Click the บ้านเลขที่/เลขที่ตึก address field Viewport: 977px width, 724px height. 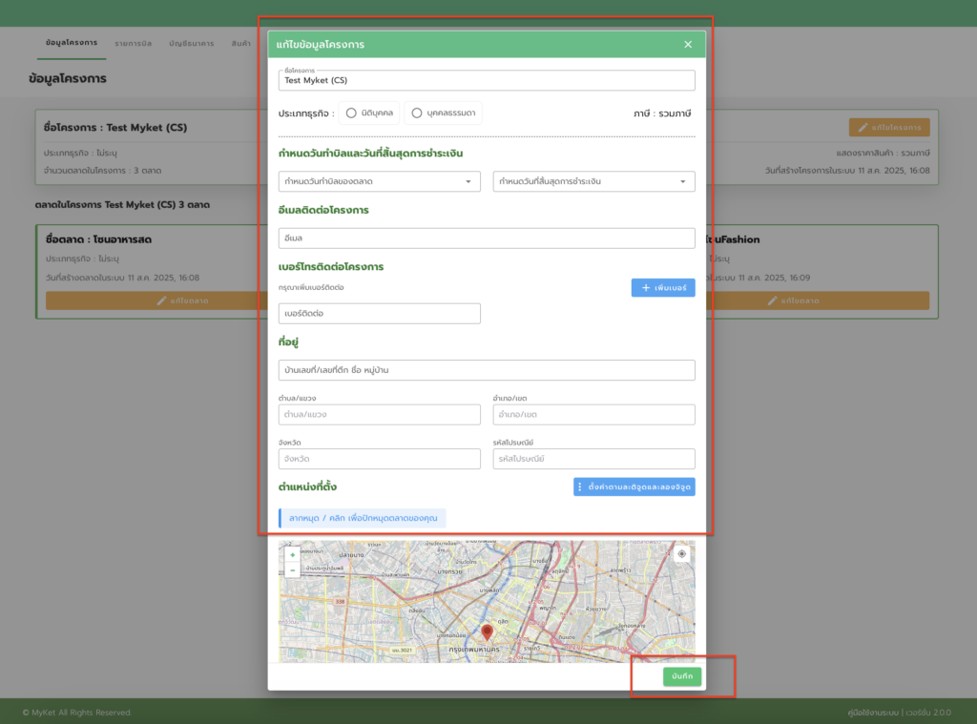coord(487,370)
